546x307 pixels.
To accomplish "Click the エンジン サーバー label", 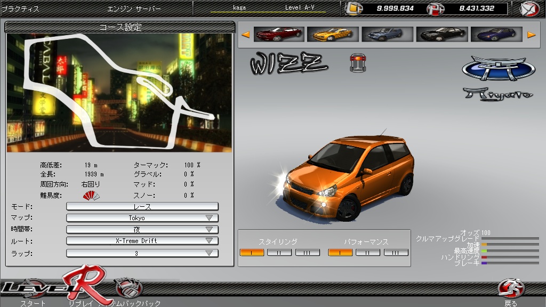I will click(x=134, y=9).
